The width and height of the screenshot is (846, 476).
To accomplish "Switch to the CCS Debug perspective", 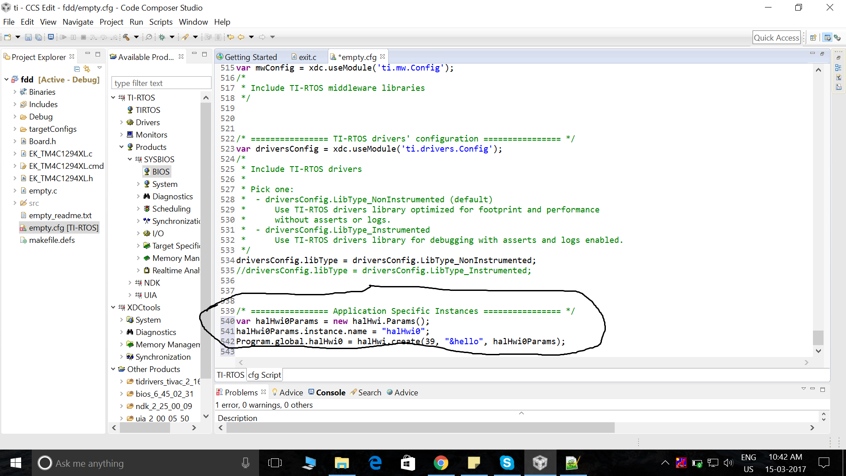I will click(x=837, y=37).
